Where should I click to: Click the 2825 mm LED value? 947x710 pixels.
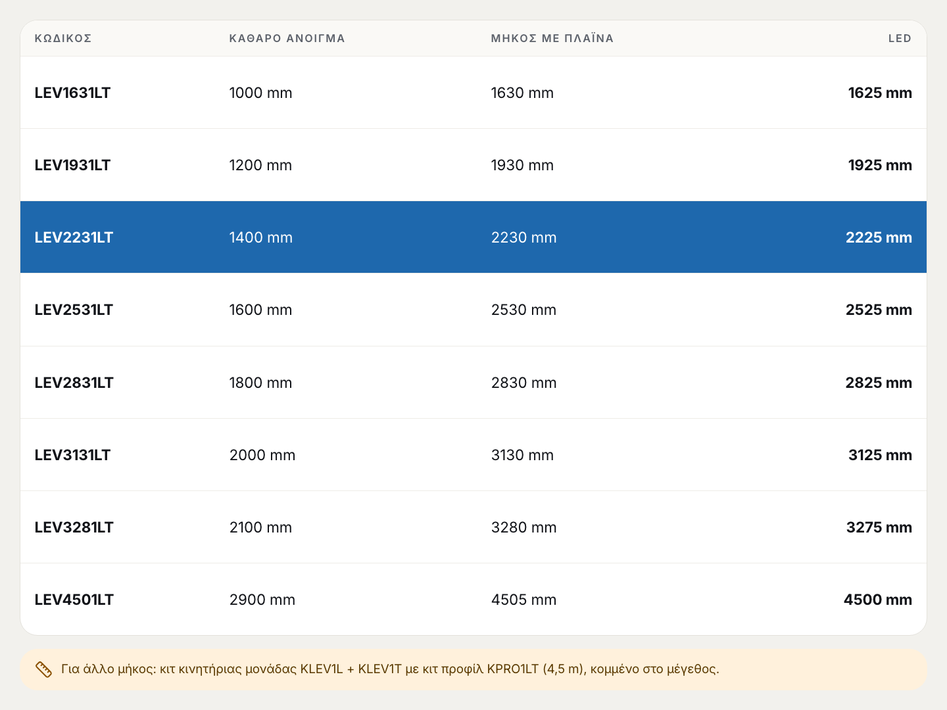click(879, 383)
